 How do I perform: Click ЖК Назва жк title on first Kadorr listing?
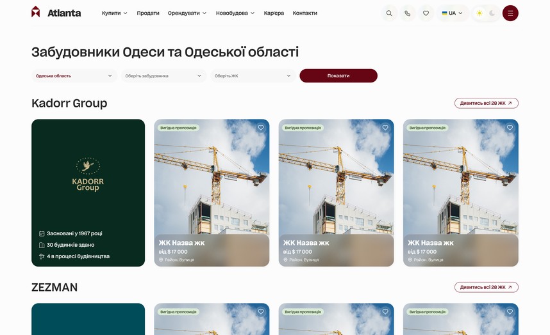[181, 243]
